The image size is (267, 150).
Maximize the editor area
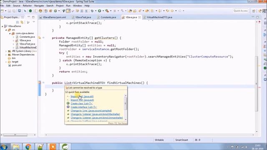point(257,17)
